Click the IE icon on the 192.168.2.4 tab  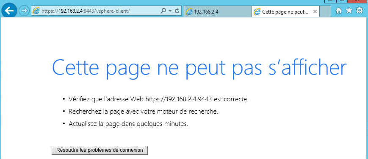pyautogui.click(x=189, y=11)
